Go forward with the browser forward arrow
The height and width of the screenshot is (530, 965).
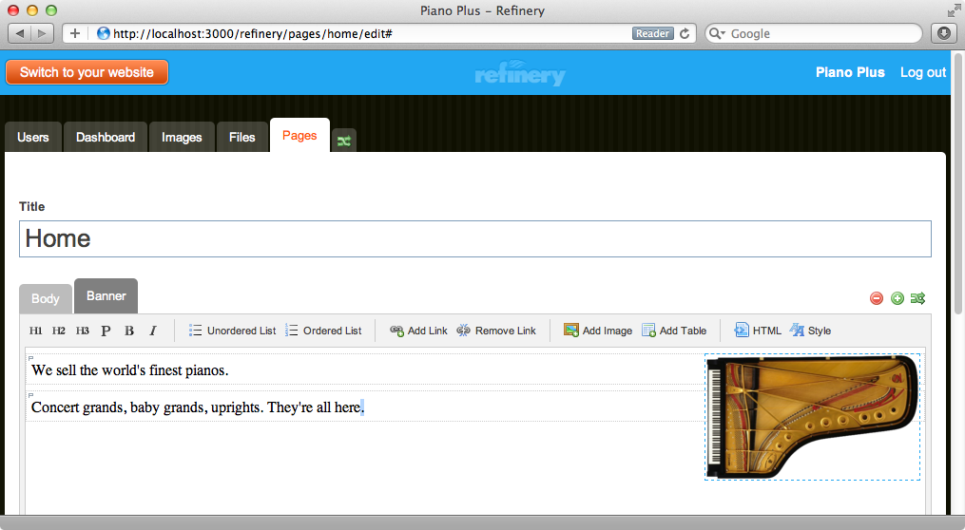pos(42,33)
